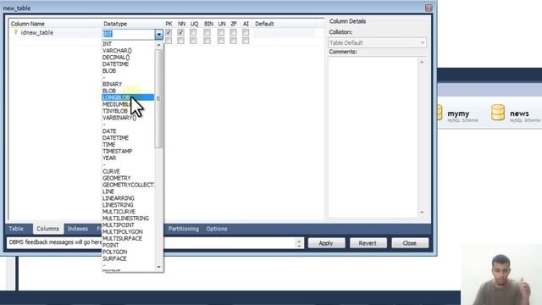This screenshot has width=542, height=305.
Task: Choose BINARY in the datatype list
Action: tap(113, 84)
